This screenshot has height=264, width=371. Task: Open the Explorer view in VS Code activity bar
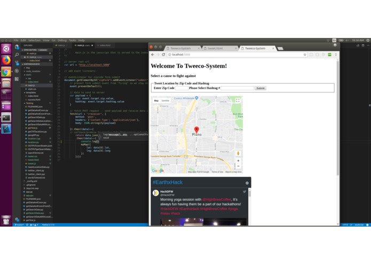(17, 47)
